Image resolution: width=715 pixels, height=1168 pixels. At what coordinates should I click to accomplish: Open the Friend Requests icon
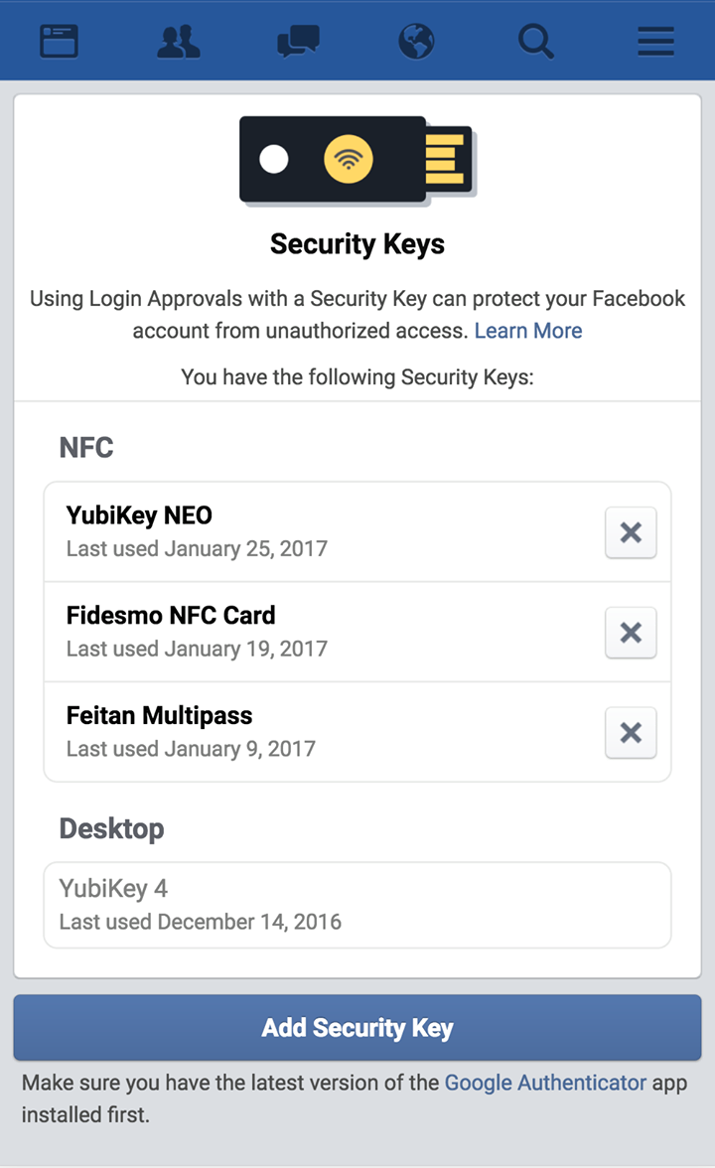(178, 41)
